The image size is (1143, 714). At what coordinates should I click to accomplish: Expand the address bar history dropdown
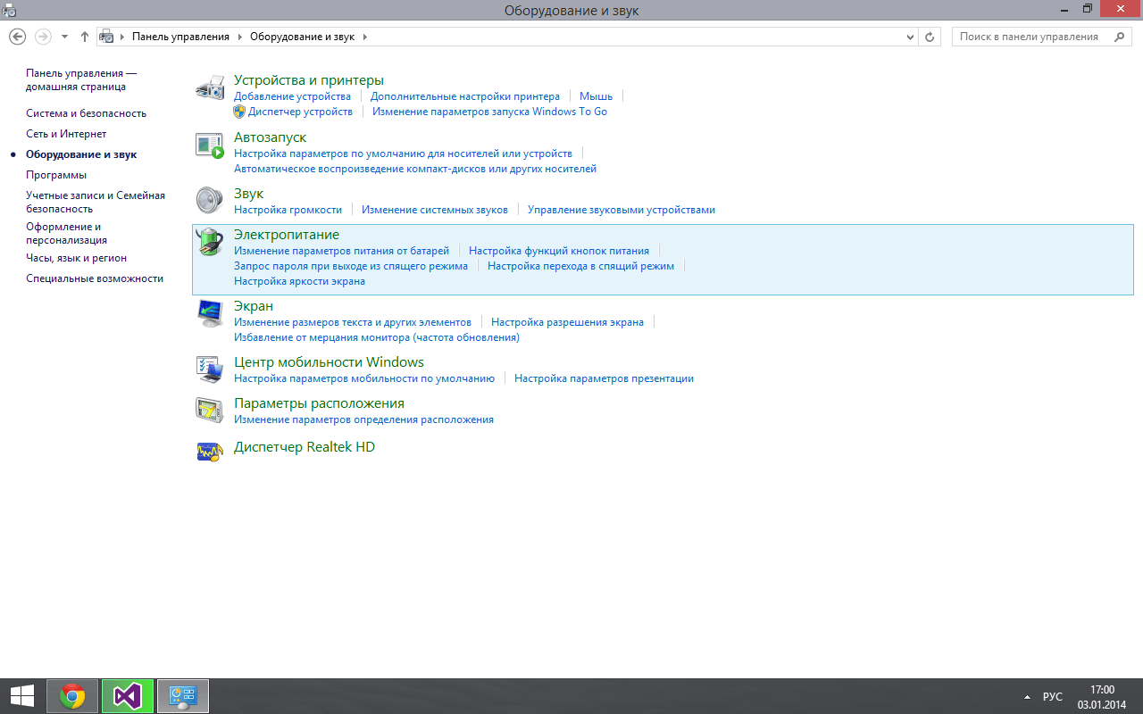click(910, 37)
